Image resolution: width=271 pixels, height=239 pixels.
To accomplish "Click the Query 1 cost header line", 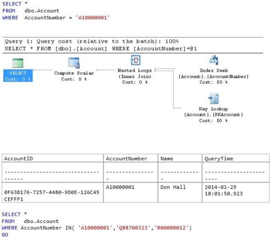I will click(x=92, y=41).
